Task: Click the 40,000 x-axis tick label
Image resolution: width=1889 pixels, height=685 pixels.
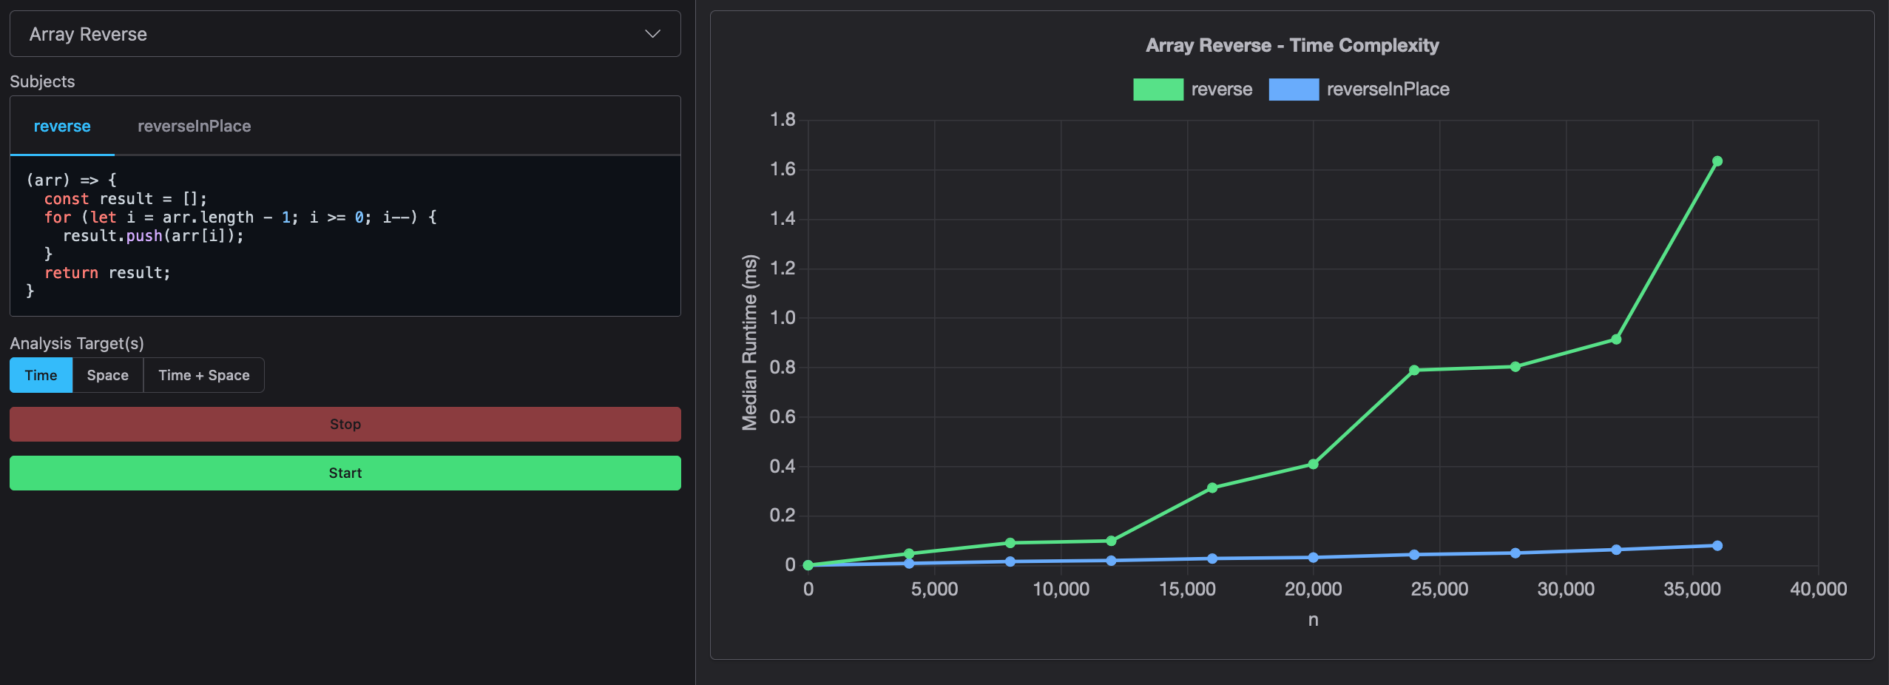Action: point(1818,589)
